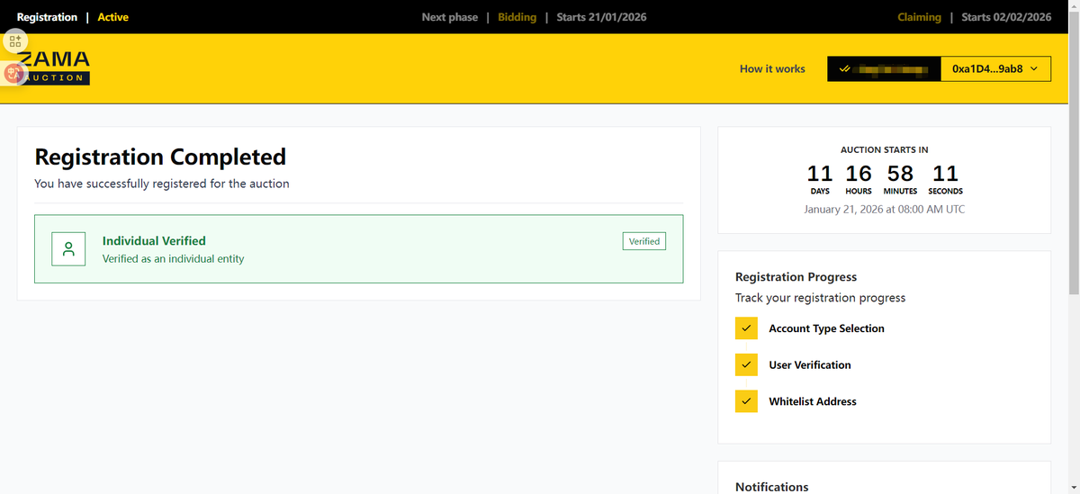Select the Bidding phase in top bar

517,17
